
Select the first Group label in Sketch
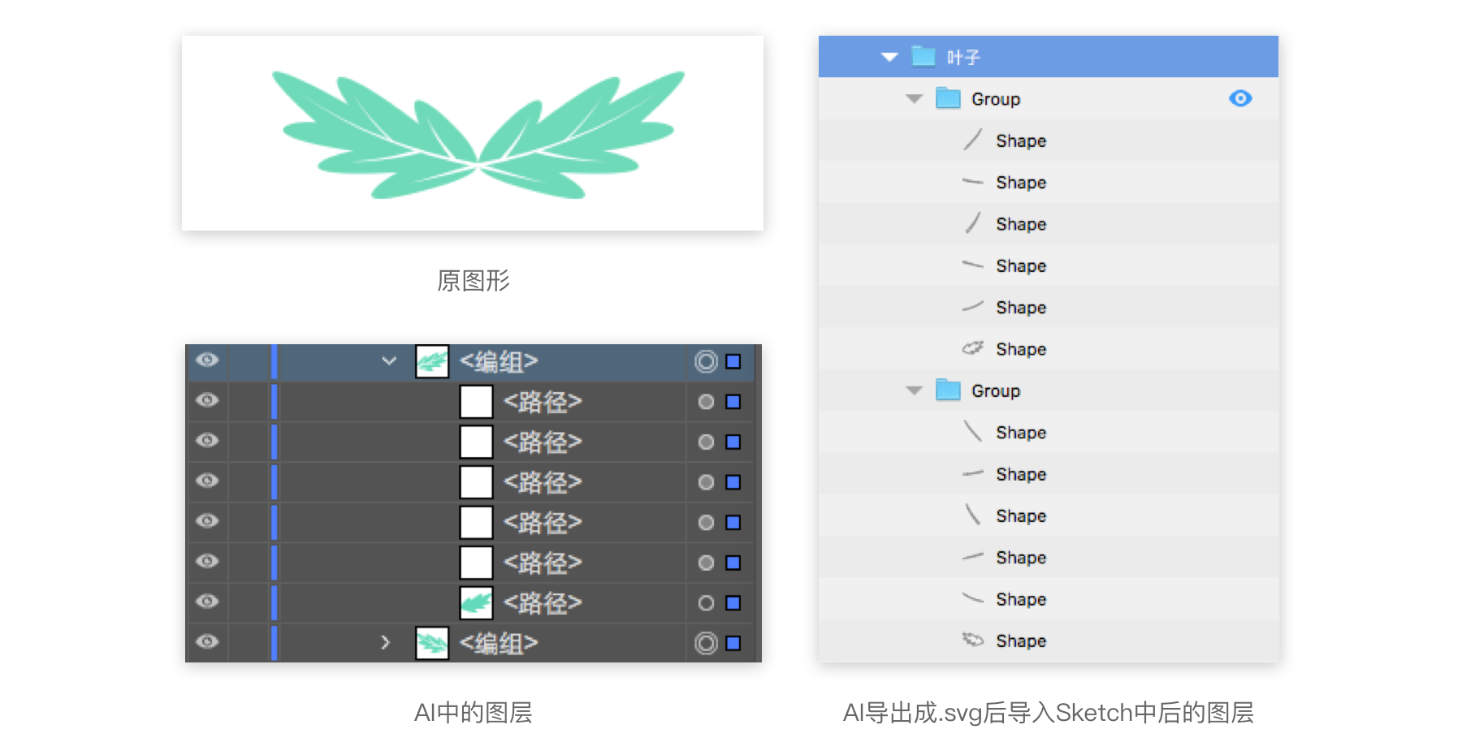coord(996,99)
